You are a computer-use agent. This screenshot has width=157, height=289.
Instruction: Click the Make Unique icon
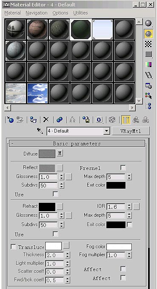click(x=73, y=120)
